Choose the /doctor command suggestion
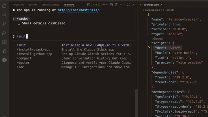This screenshot has height=117, width=208. coord(74,63)
